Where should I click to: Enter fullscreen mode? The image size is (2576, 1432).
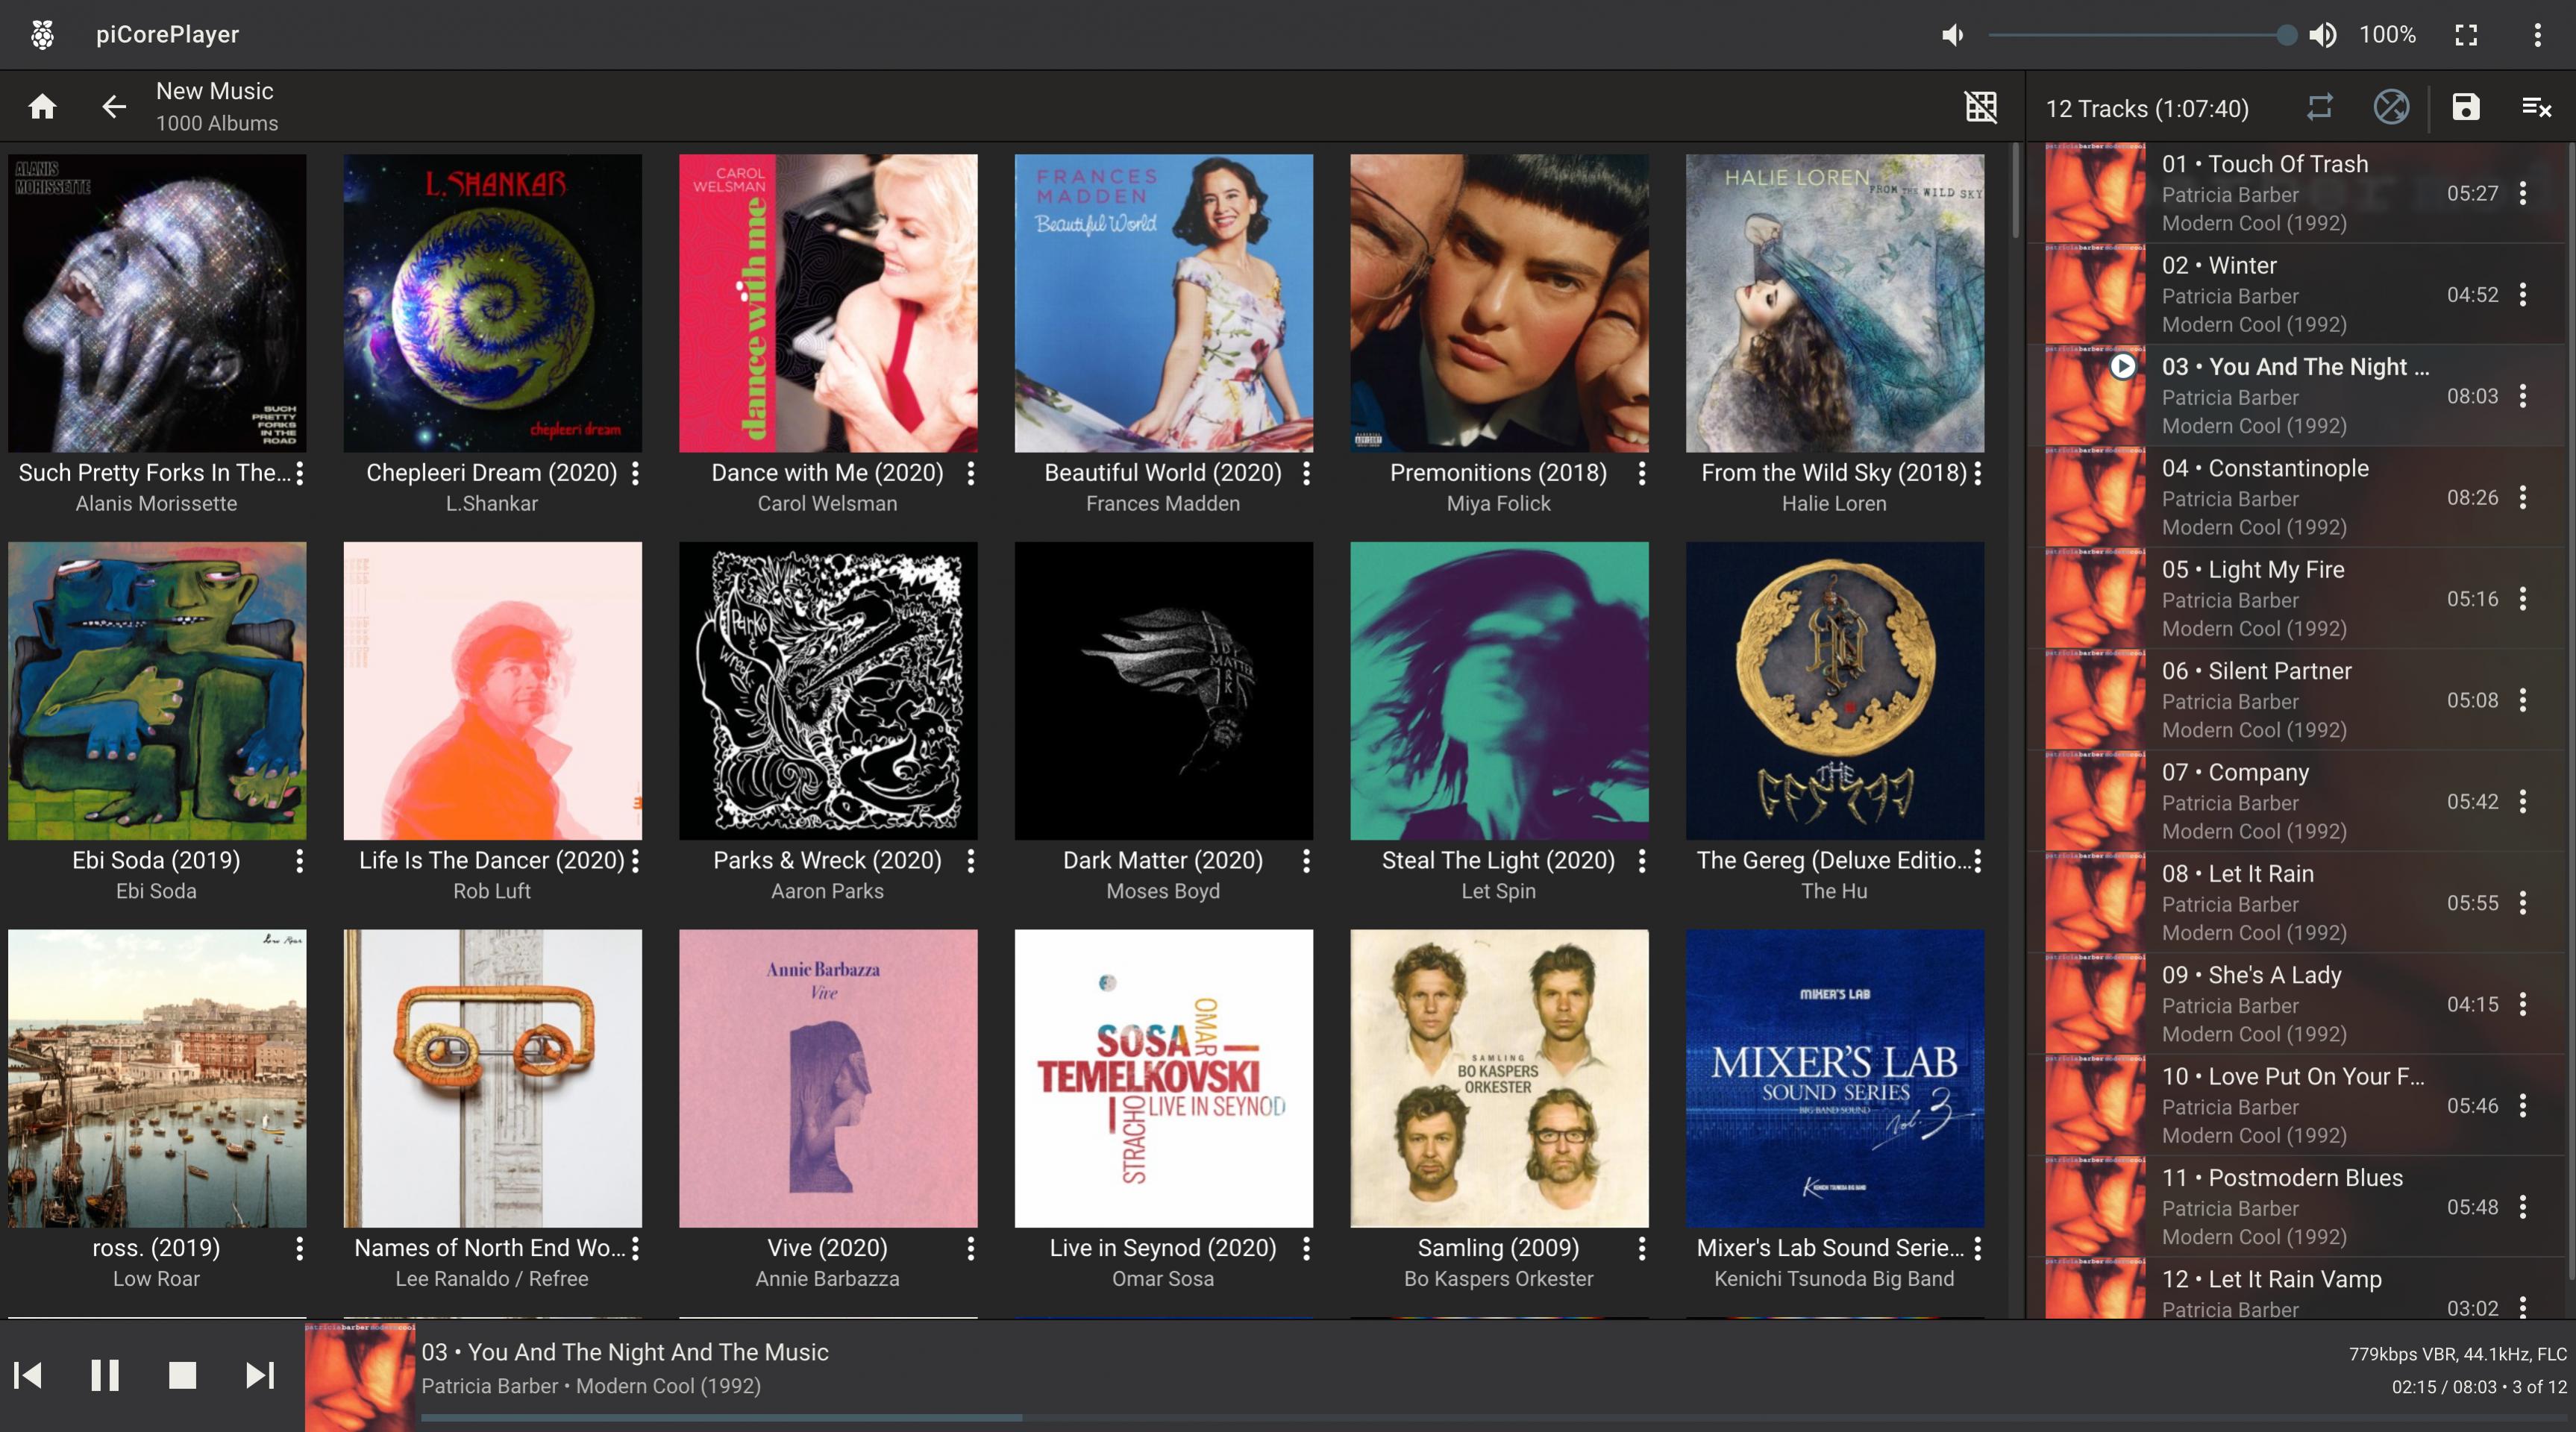(2466, 35)
